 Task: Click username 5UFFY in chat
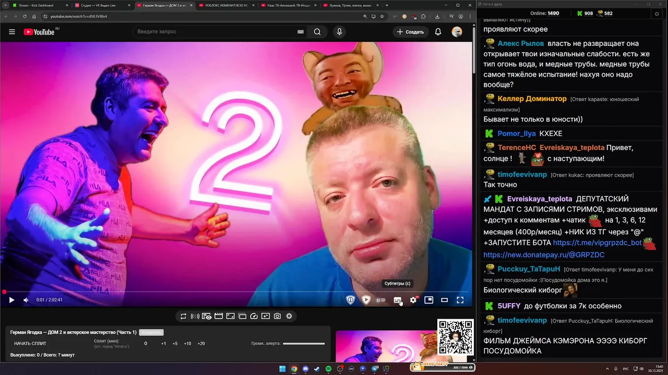(x=509, y=306)
